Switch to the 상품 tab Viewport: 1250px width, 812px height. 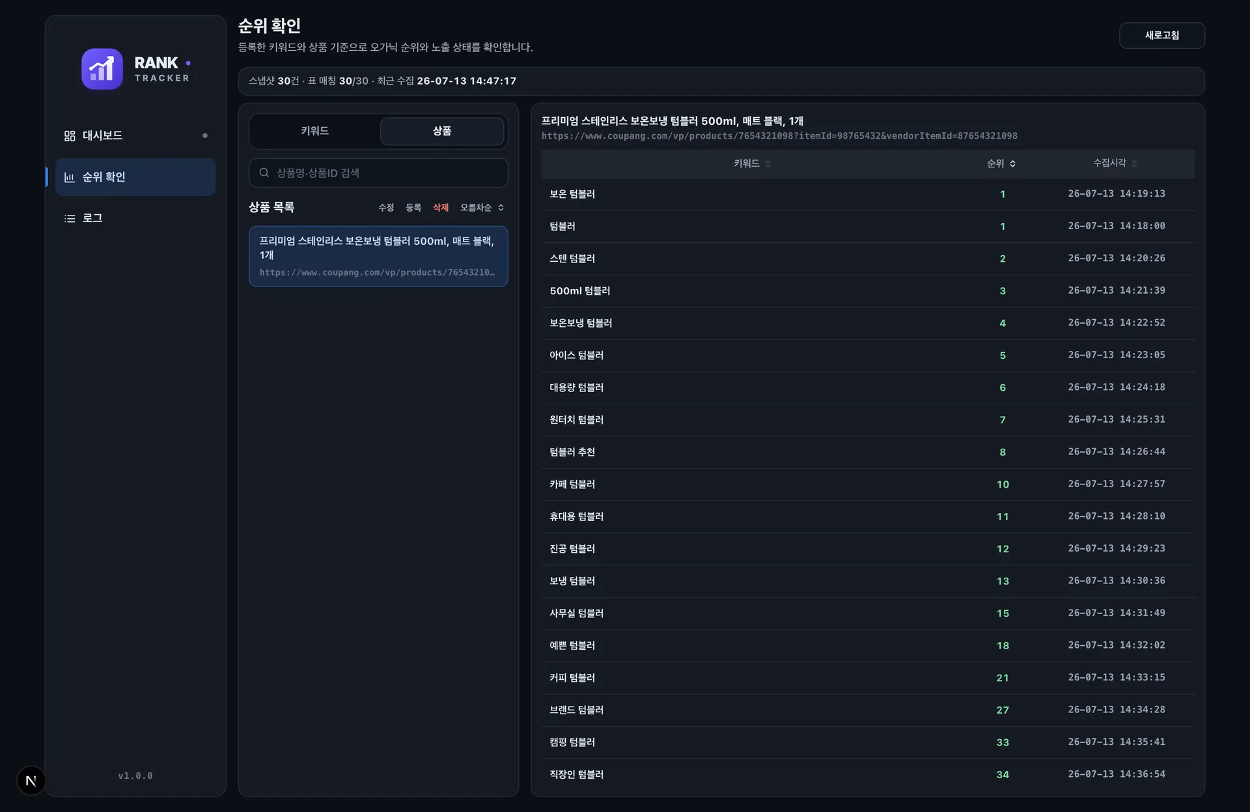tap(442, 131)
